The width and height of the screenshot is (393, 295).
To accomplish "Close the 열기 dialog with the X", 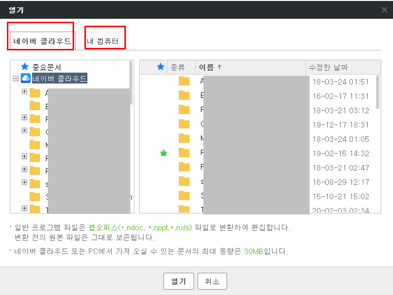I will pos(384,10).
